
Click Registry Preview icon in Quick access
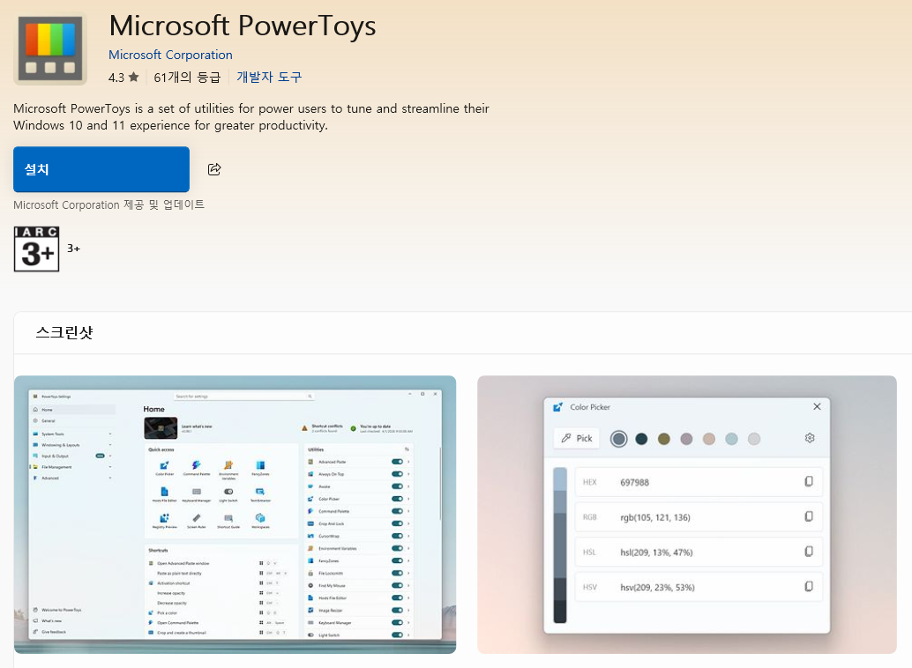click(165, 518)
